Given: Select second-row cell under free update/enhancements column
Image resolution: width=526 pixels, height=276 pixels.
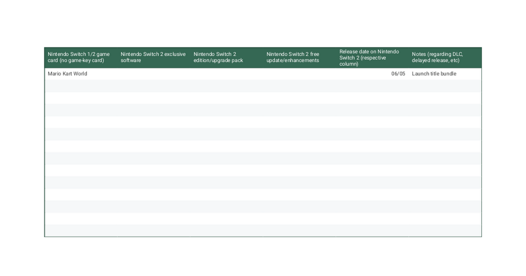Looking at the screenshot, I should pos(299,86).
